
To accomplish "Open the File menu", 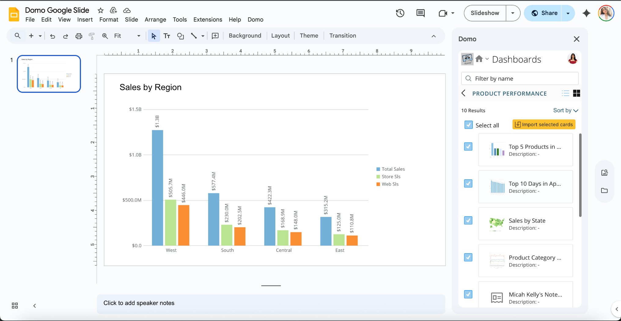I will 30,20.
